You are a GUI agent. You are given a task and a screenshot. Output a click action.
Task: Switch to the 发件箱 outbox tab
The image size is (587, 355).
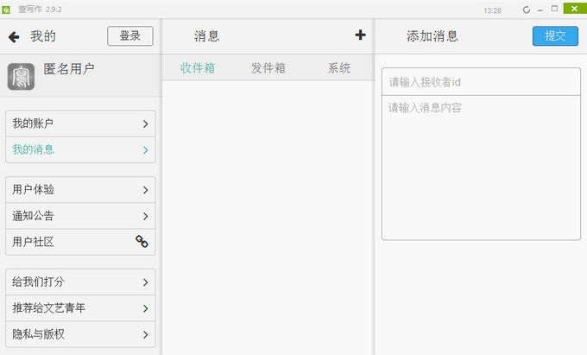[268, 67]
